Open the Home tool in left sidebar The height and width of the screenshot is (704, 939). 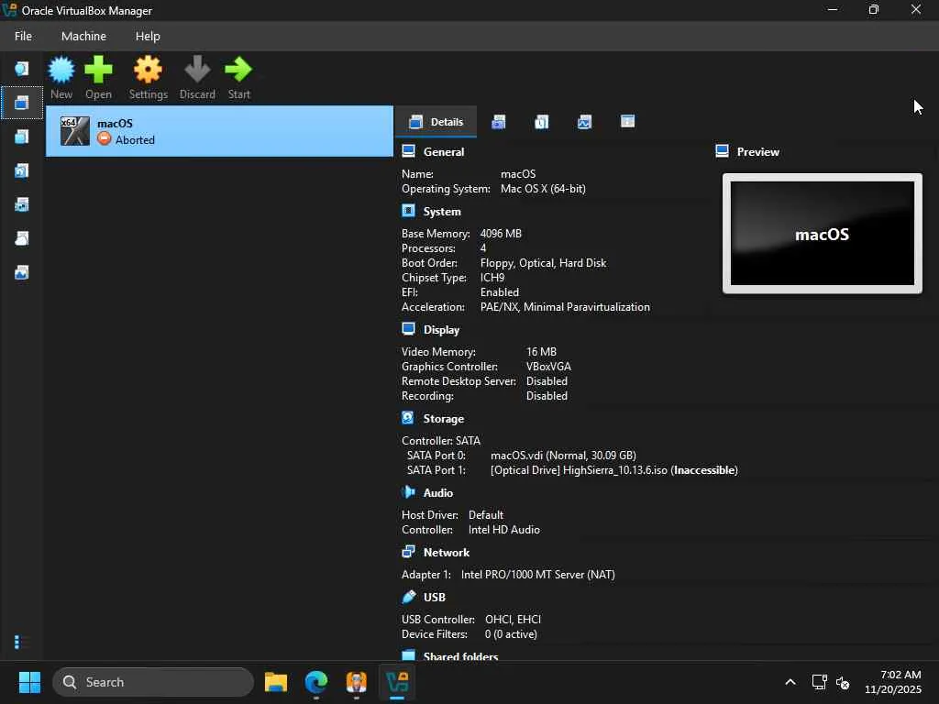[x=22, y=69]
